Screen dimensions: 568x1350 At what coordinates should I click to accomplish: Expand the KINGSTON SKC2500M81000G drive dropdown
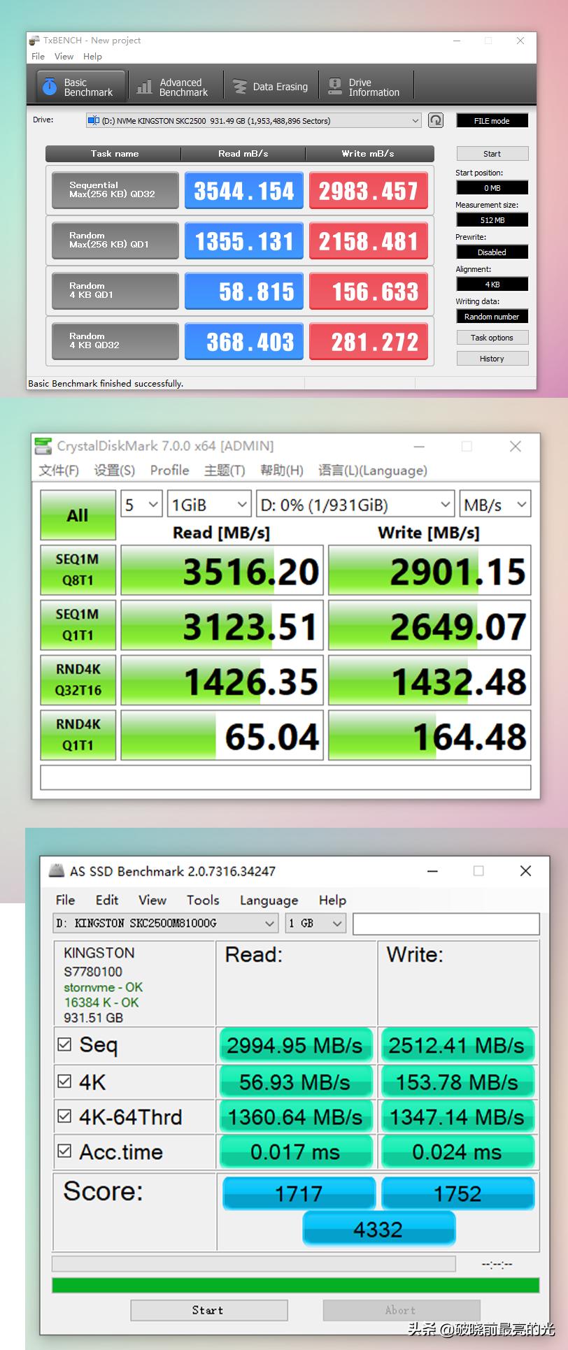[166, 924]
